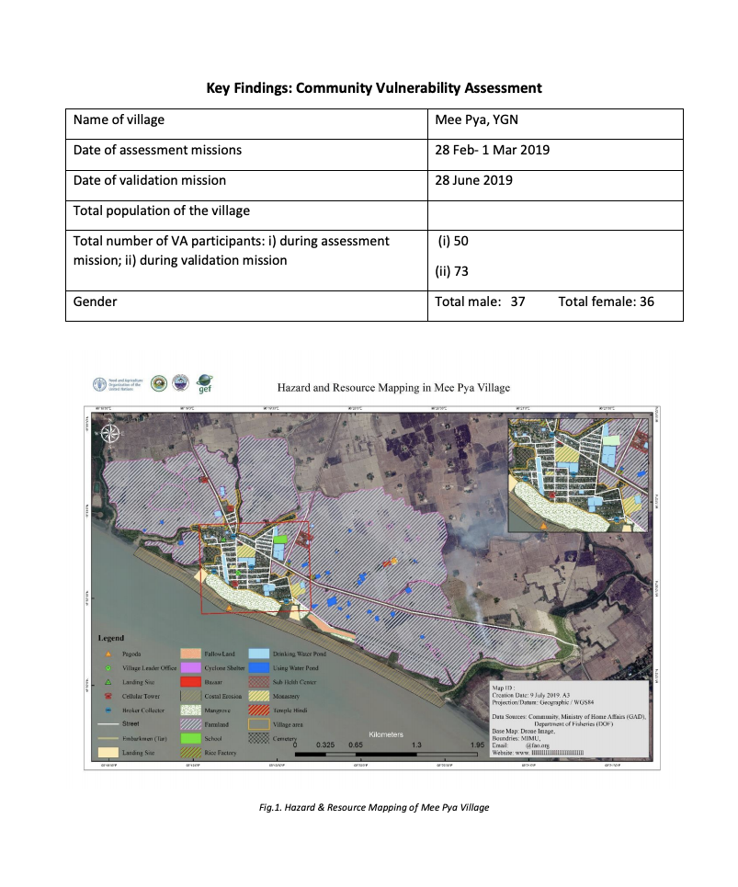The width and height of the screenshot is (738, 887).
Task: Click the gef globe logo
Action: [x=204, y=383]
